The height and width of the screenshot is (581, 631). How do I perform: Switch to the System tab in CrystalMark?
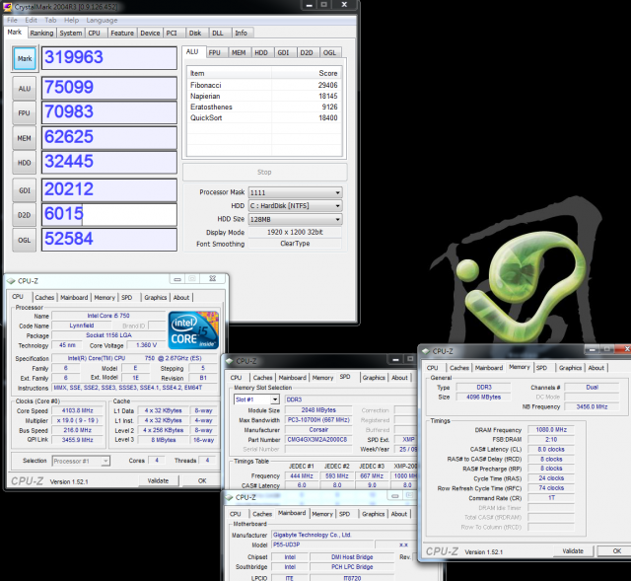point(71,33)
